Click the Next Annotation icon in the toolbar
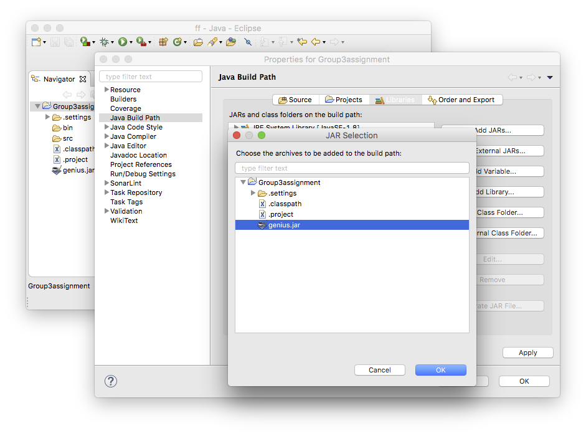 click(x=264, y=42)
